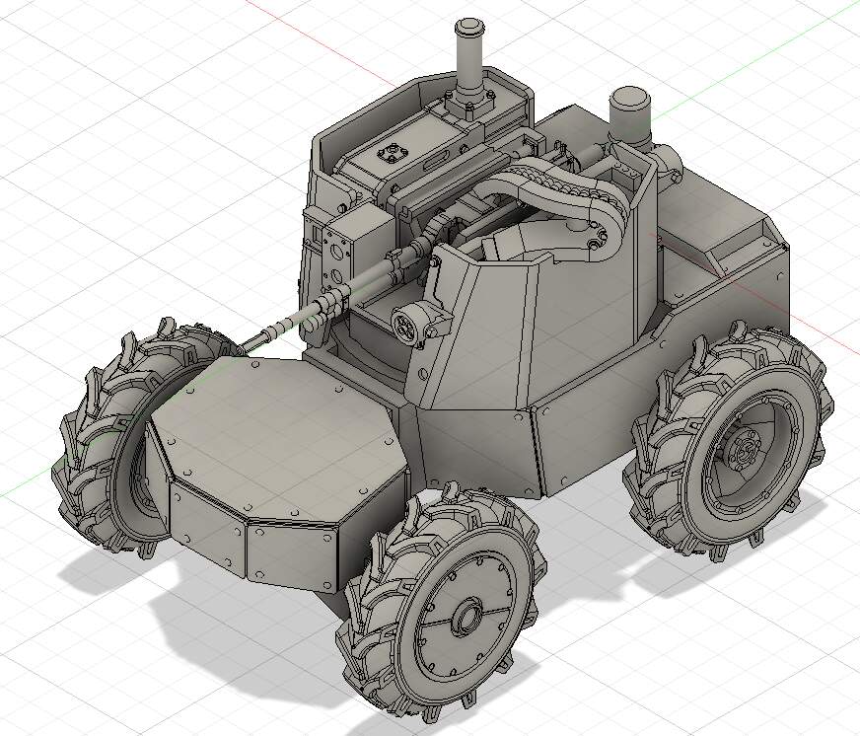Select the tall periscope tube on turret top

tap(469, 57)
